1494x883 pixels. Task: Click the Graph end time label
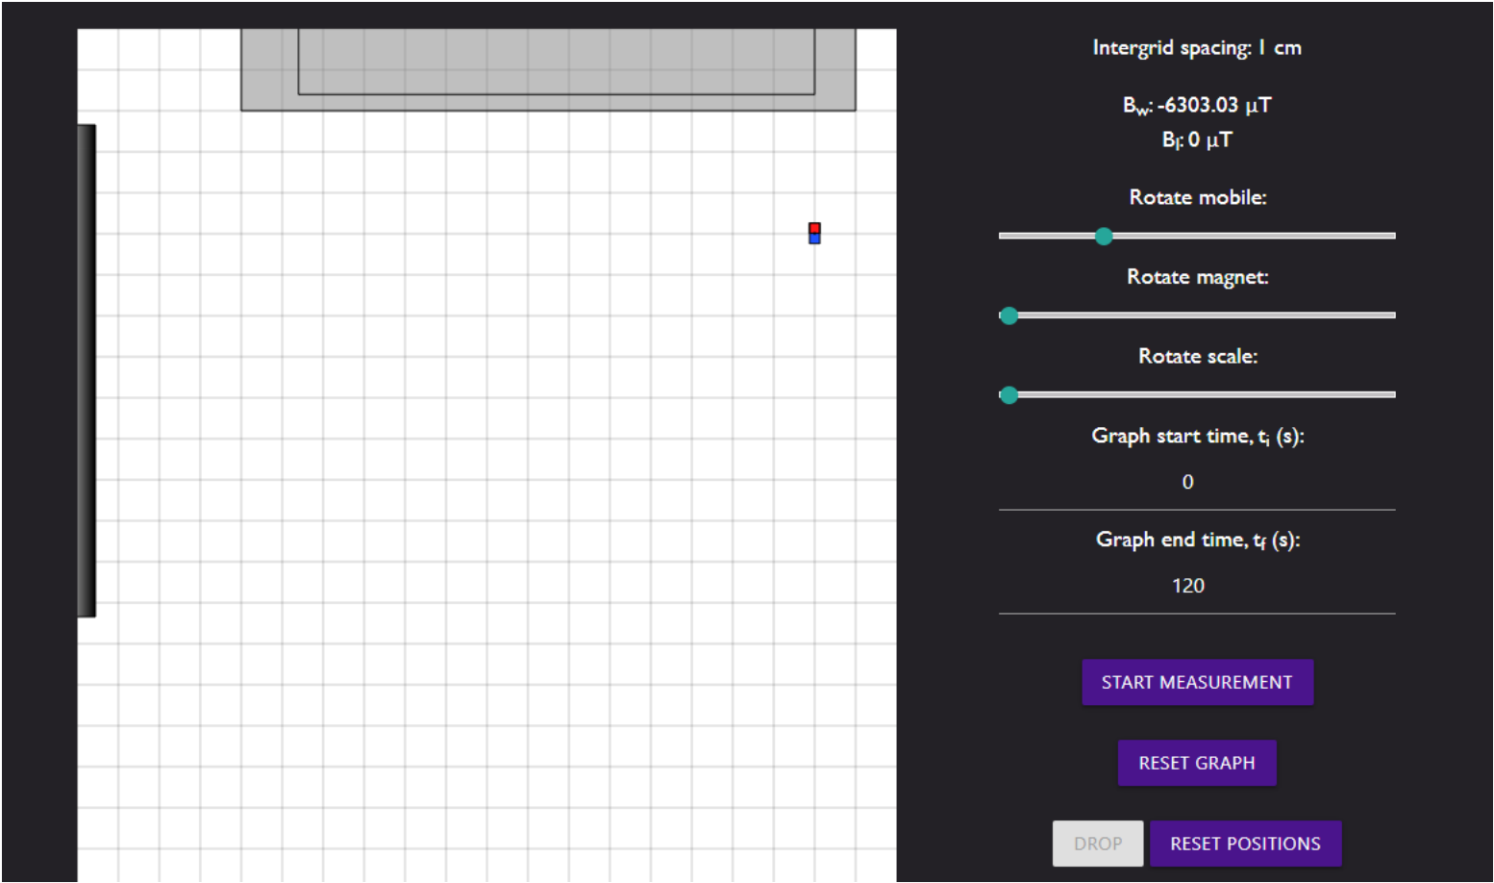coord(1198,541)
